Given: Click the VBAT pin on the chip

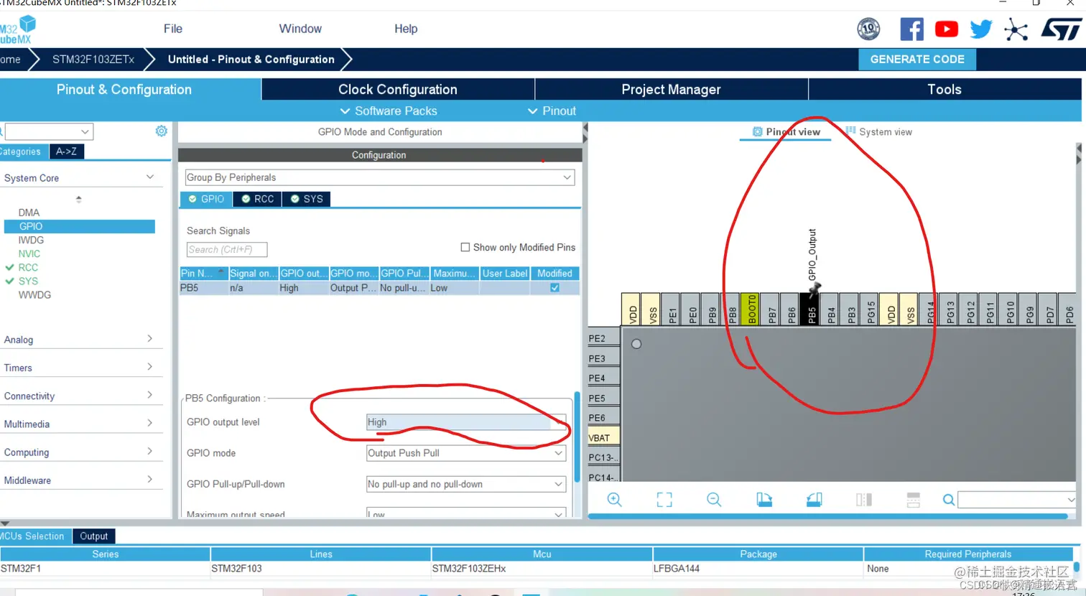Looking at the screenshot, I should 603,437.
